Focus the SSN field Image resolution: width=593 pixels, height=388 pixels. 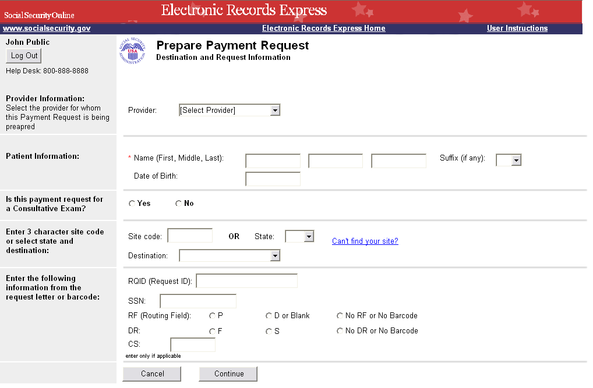[x=198, y=301]
